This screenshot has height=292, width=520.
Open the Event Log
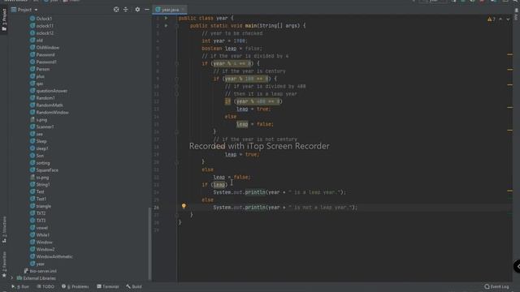tap(496, 286)
